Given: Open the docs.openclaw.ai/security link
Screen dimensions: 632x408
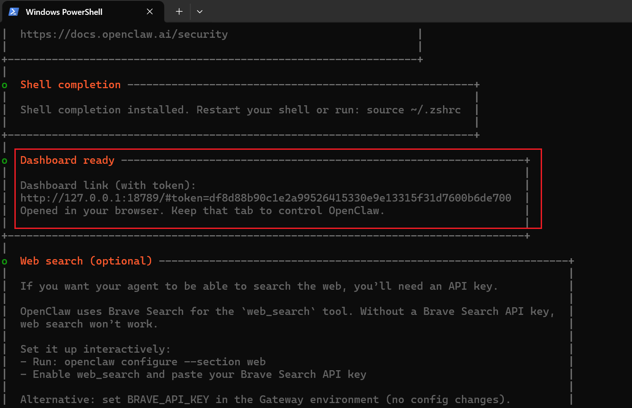Looking at the screenshot, I should [x=124, y=35].
